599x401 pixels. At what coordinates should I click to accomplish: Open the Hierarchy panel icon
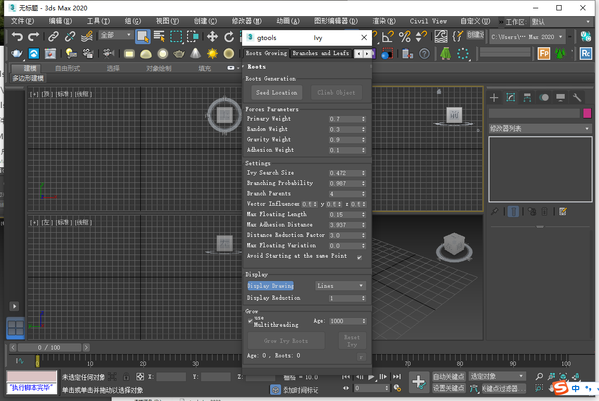tap(527, 98)
